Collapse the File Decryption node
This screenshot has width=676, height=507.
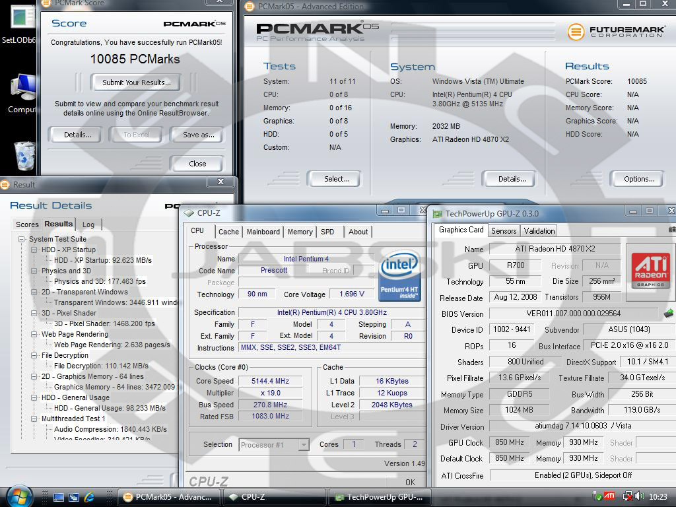click(x=34, y=355)
